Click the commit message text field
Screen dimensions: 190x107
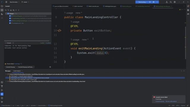click(x=28, y=53)
